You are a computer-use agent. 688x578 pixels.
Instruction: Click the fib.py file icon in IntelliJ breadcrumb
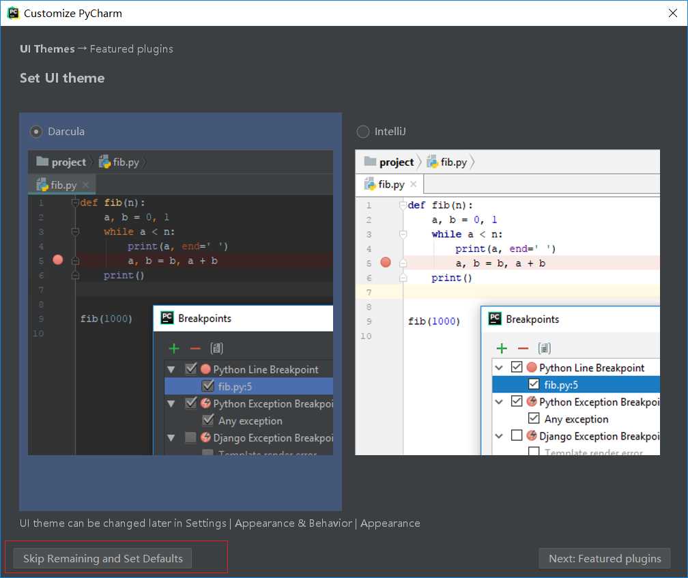point(432,162)
